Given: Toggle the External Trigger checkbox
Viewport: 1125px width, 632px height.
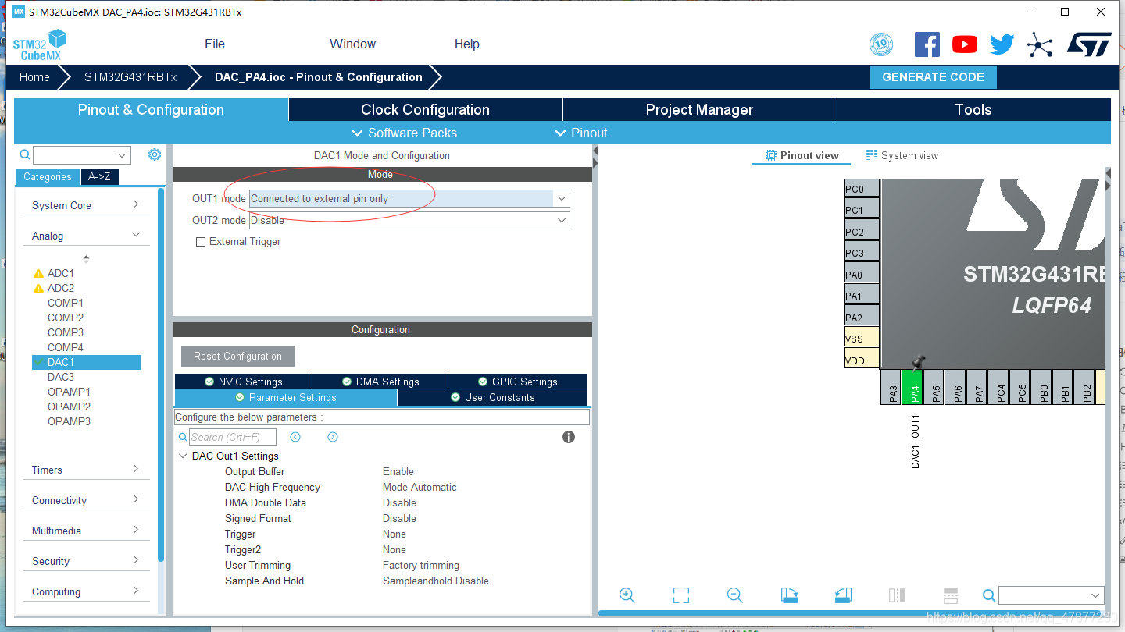Looking at the screenshot, I should 201,242.
